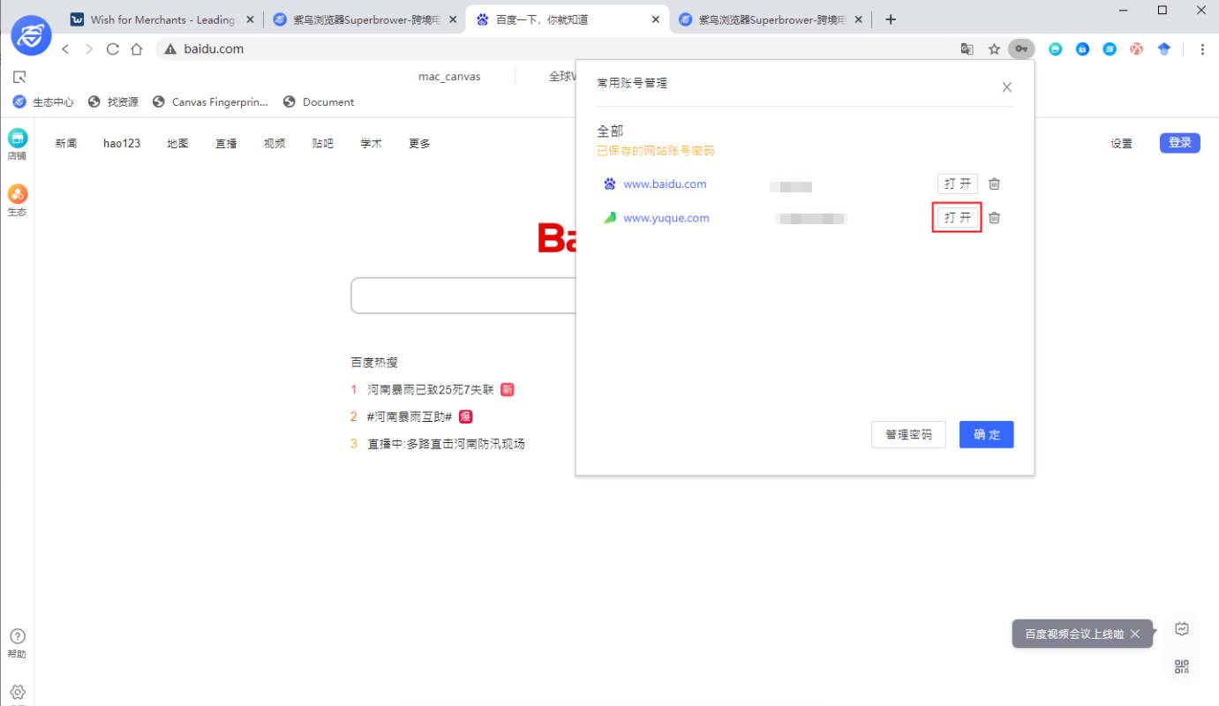The height and width of the screenshot is (706, 1219).
Task: Delete the www.baidu.com entry via trash icon
Action: (x=994, y=184)
